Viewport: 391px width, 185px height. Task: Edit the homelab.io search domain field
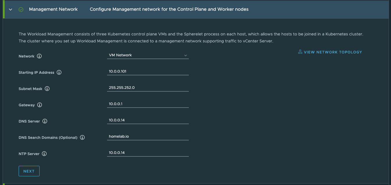(x=148, y=136)
